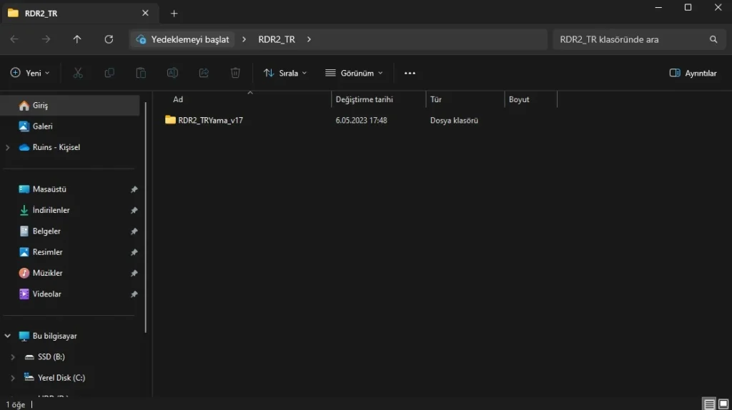Add a new tab with plus button
Screen dimensions: 732x410
coord(174,14)
